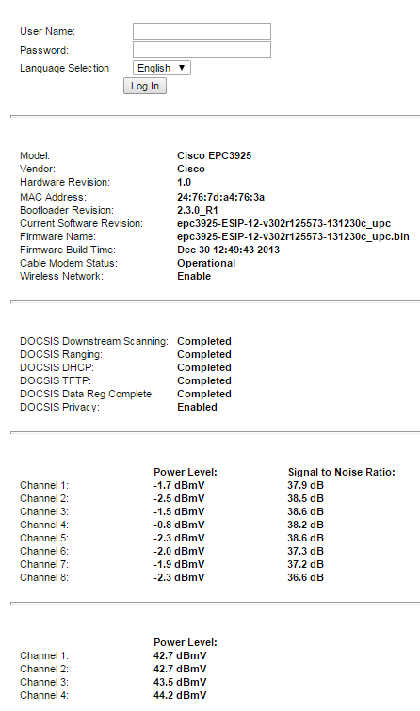The width and height of the screenshot is (420, 711).
Task: Click upstream Channel 4 power level 44.2 dBmV
Action: [180, 695]
